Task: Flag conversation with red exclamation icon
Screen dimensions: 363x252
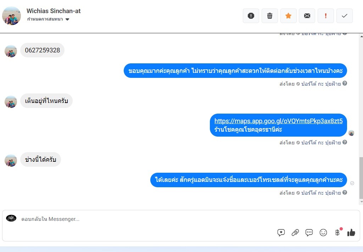Action: tap(326, 16)
